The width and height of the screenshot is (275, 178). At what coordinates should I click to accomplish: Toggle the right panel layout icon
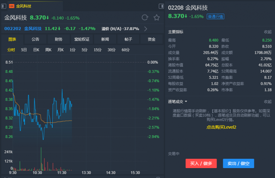click(161, 6)
